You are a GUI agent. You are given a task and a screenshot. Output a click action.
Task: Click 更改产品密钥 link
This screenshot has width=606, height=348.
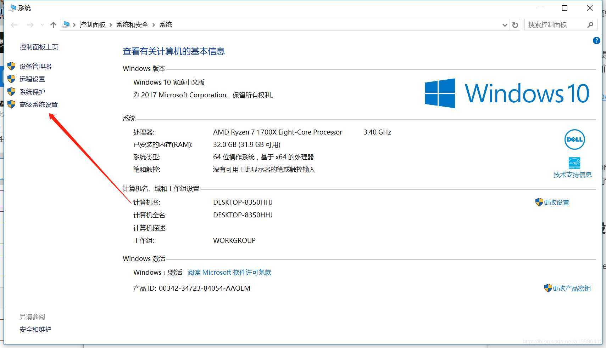[x=572, y=289]
